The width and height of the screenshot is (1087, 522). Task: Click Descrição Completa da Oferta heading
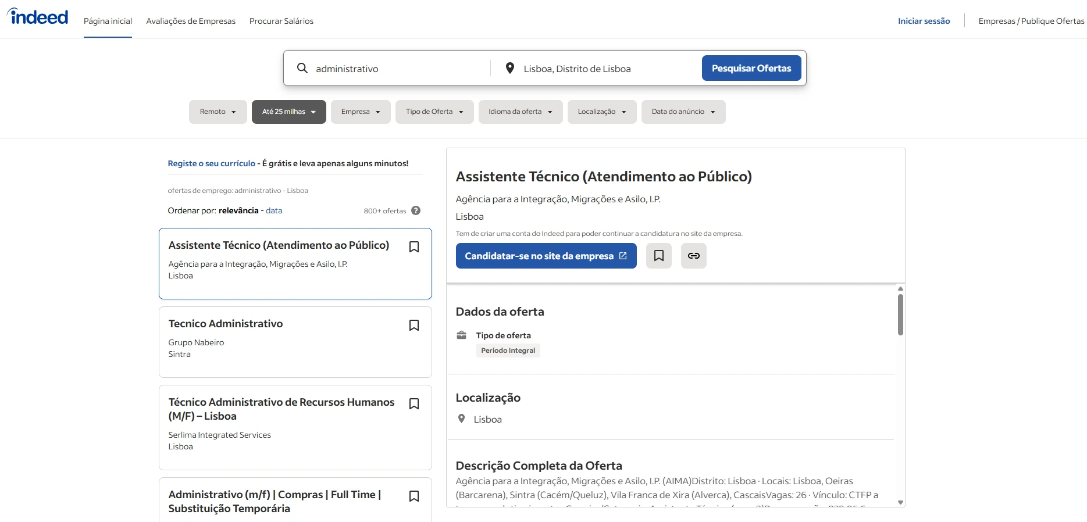pos(539,466)
